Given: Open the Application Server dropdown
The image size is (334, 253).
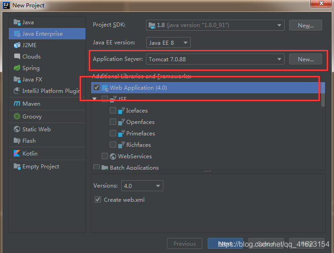Looking at the screenshot, I should point(215,59).
